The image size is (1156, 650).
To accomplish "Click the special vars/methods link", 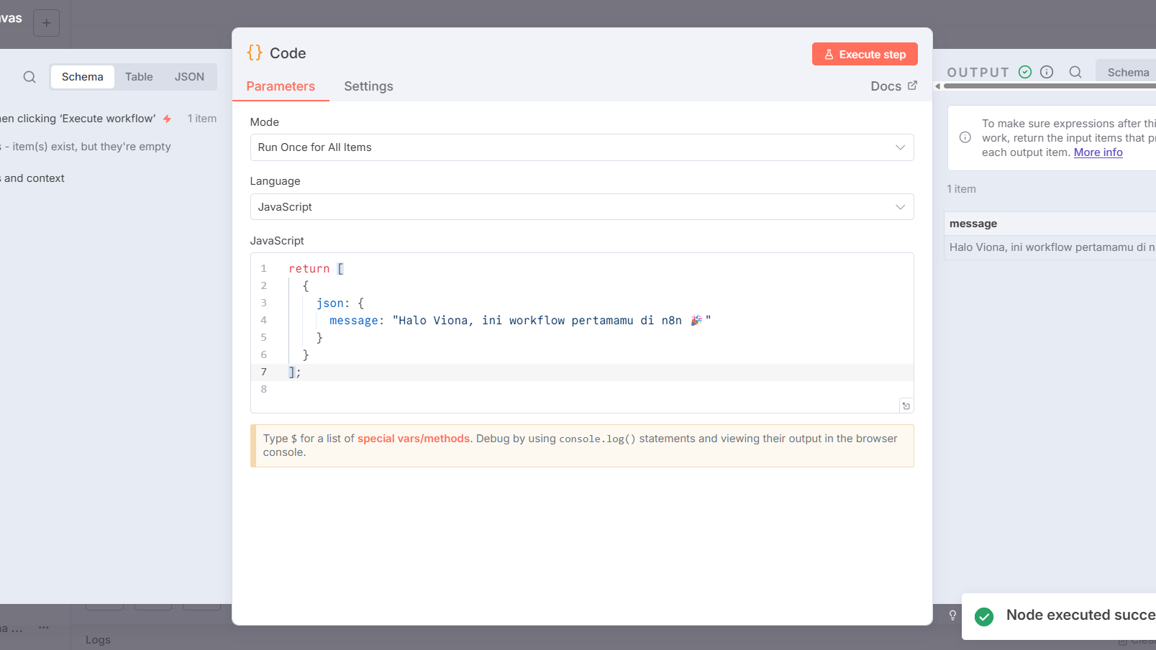I will coord(413,439).
